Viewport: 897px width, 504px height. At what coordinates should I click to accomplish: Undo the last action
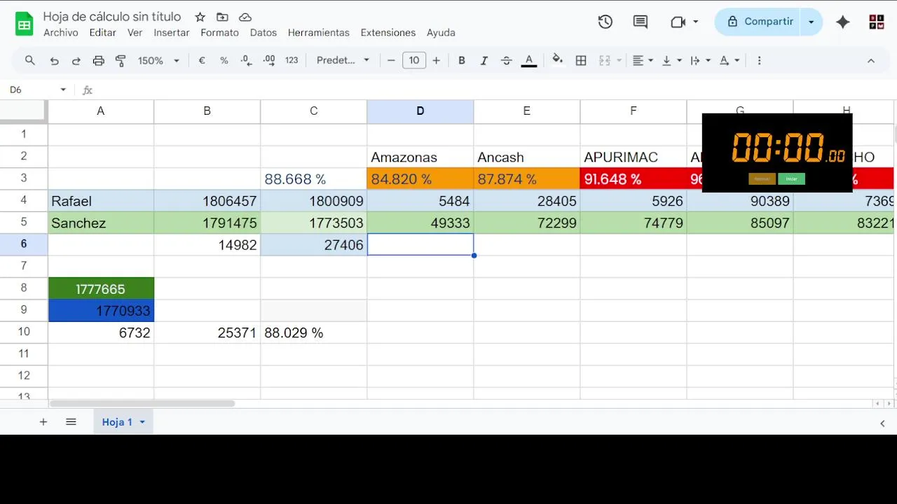[54, 60]
